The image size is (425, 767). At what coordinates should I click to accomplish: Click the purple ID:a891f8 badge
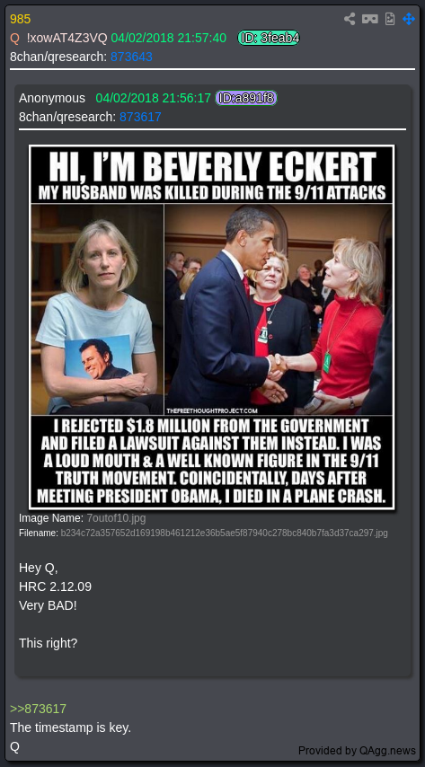click(246, 98)
